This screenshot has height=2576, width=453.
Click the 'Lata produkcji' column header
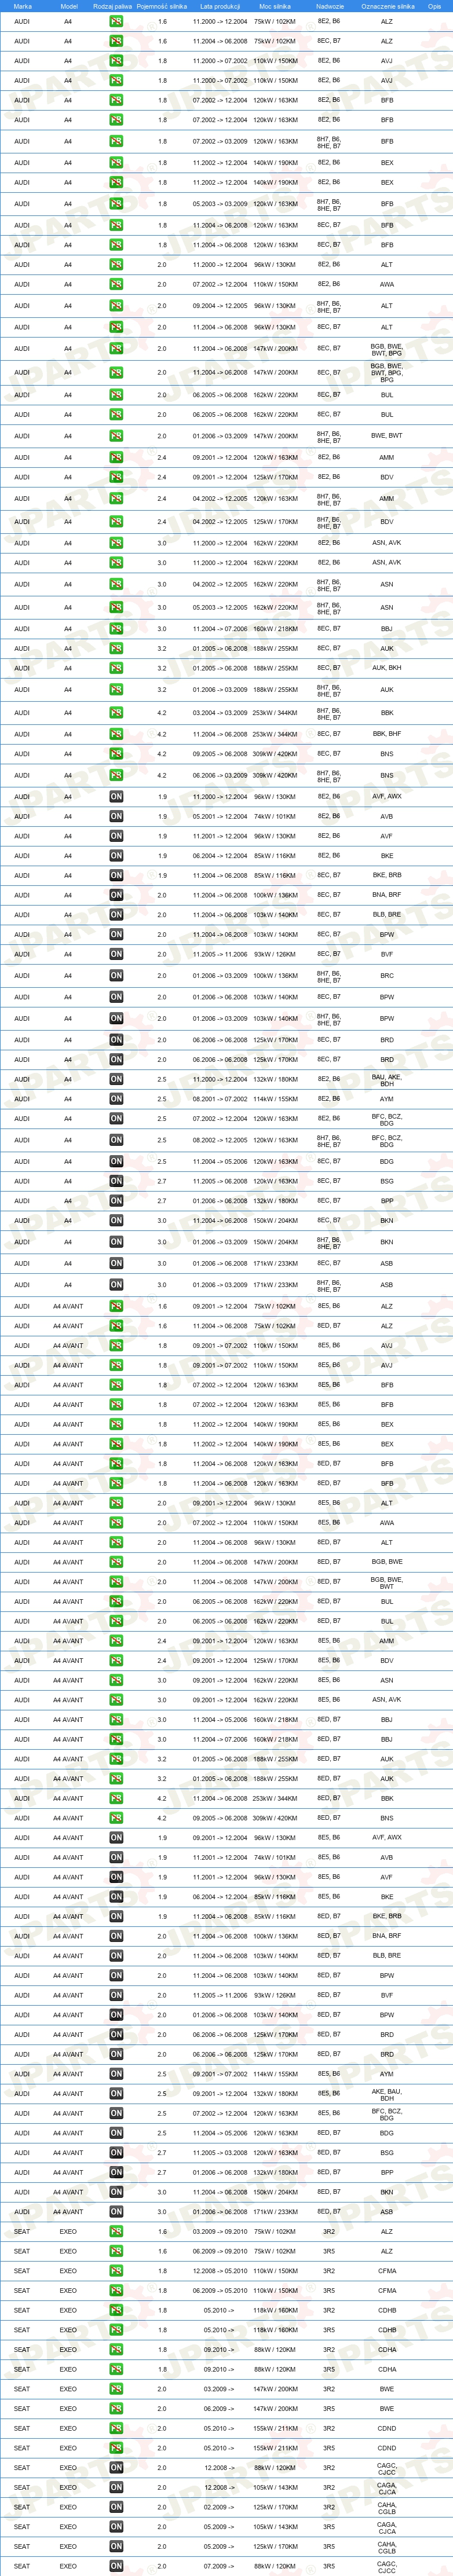(x=220, y=6)
